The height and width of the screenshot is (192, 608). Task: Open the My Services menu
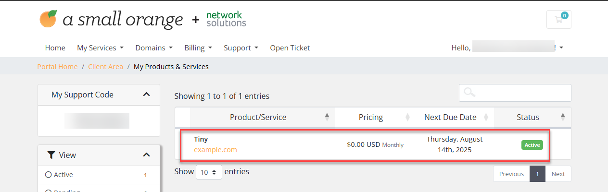101,48
